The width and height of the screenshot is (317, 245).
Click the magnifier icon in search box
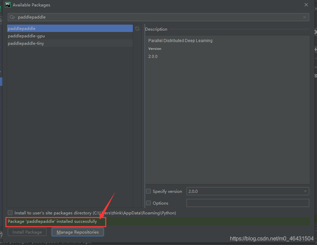coord(12,17)
